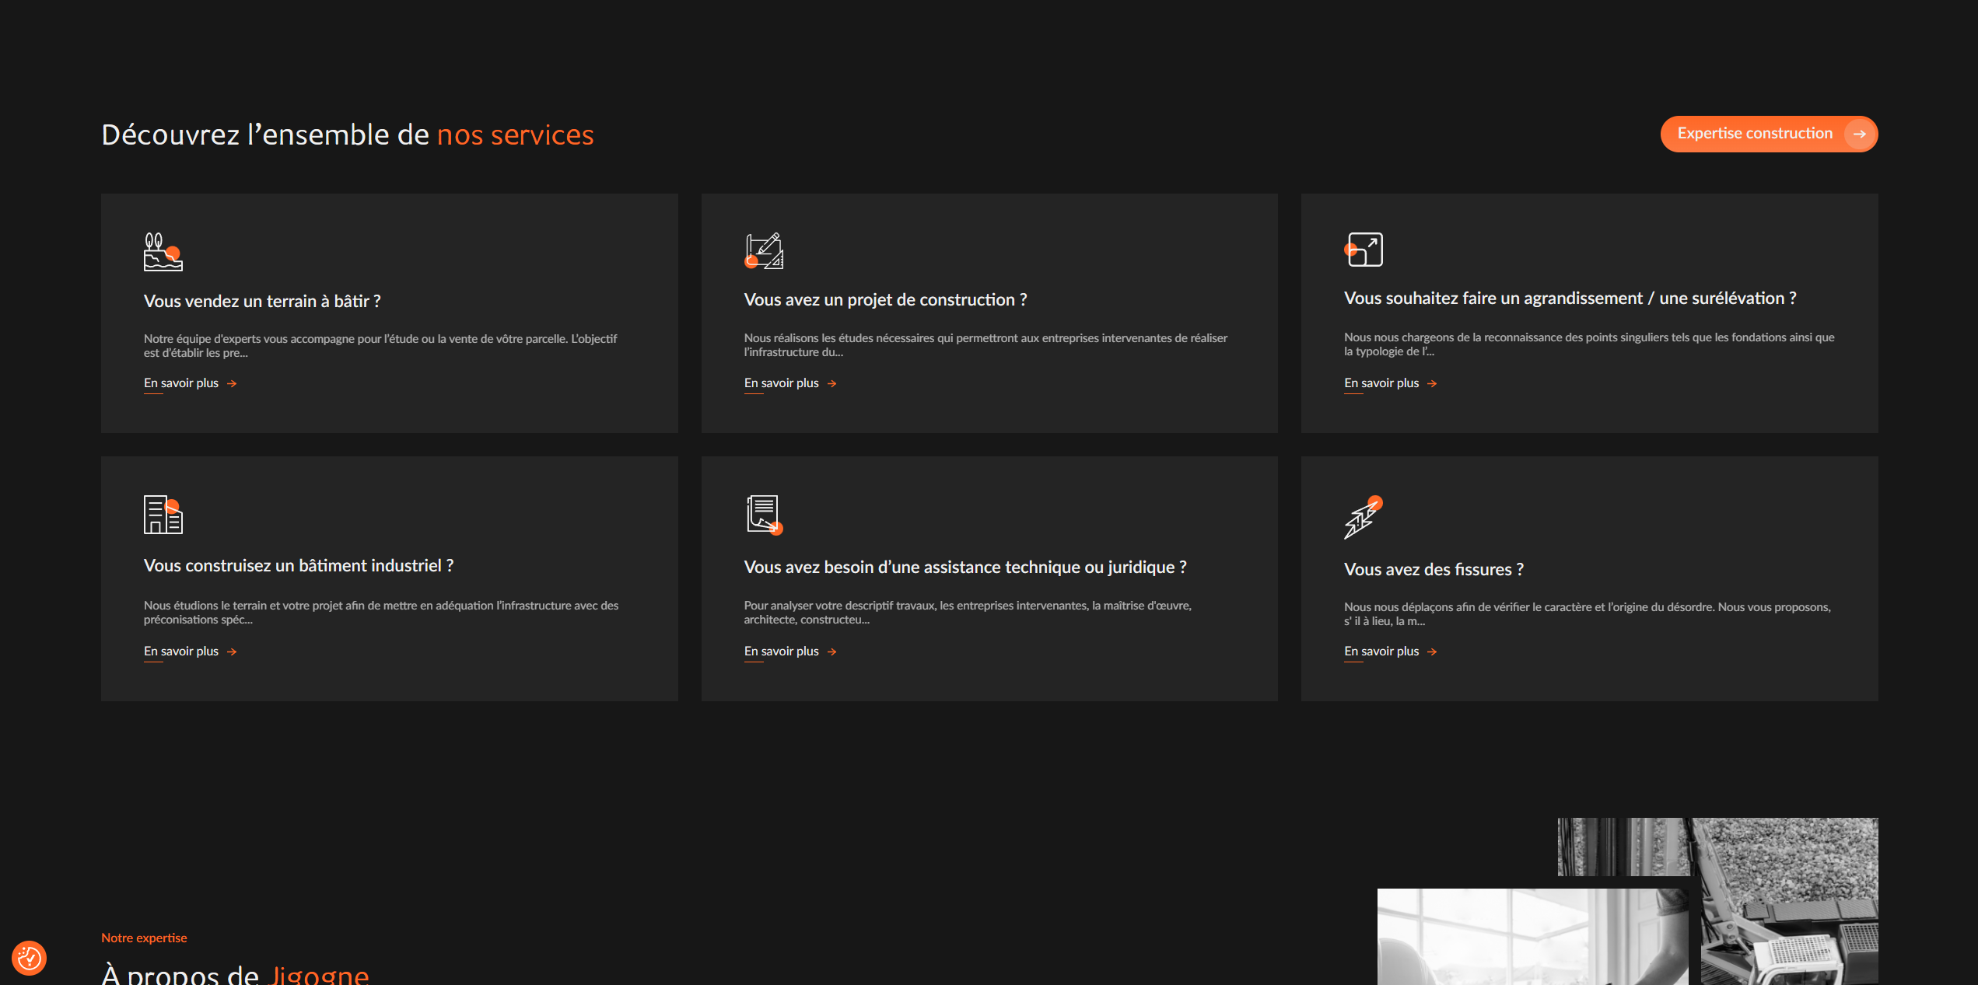Click description starting Pour analyser votre descriptif travaux

click(x=968, y=613)
